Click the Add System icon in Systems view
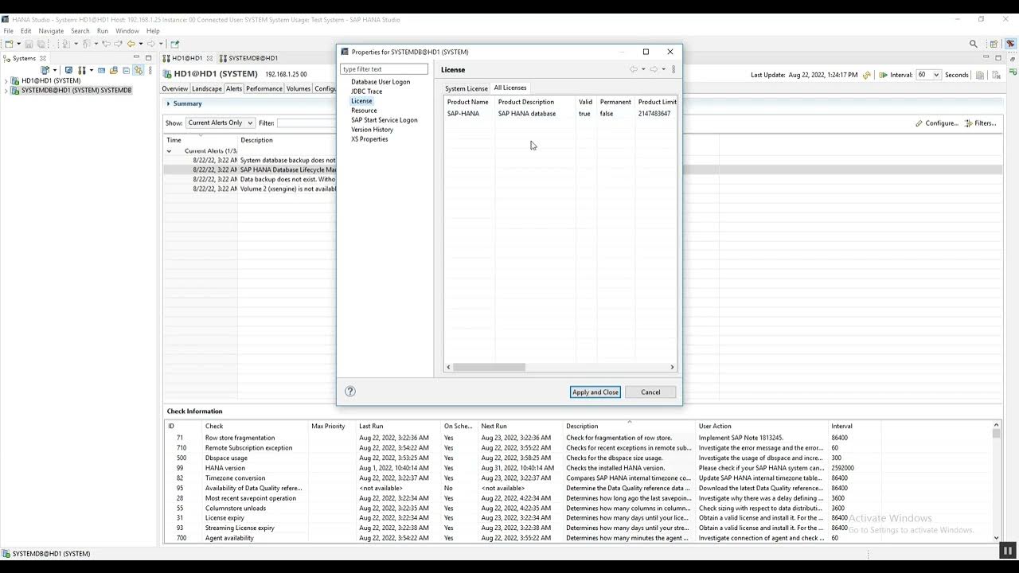The image size is (1019, 573). (x=46, y=71)
